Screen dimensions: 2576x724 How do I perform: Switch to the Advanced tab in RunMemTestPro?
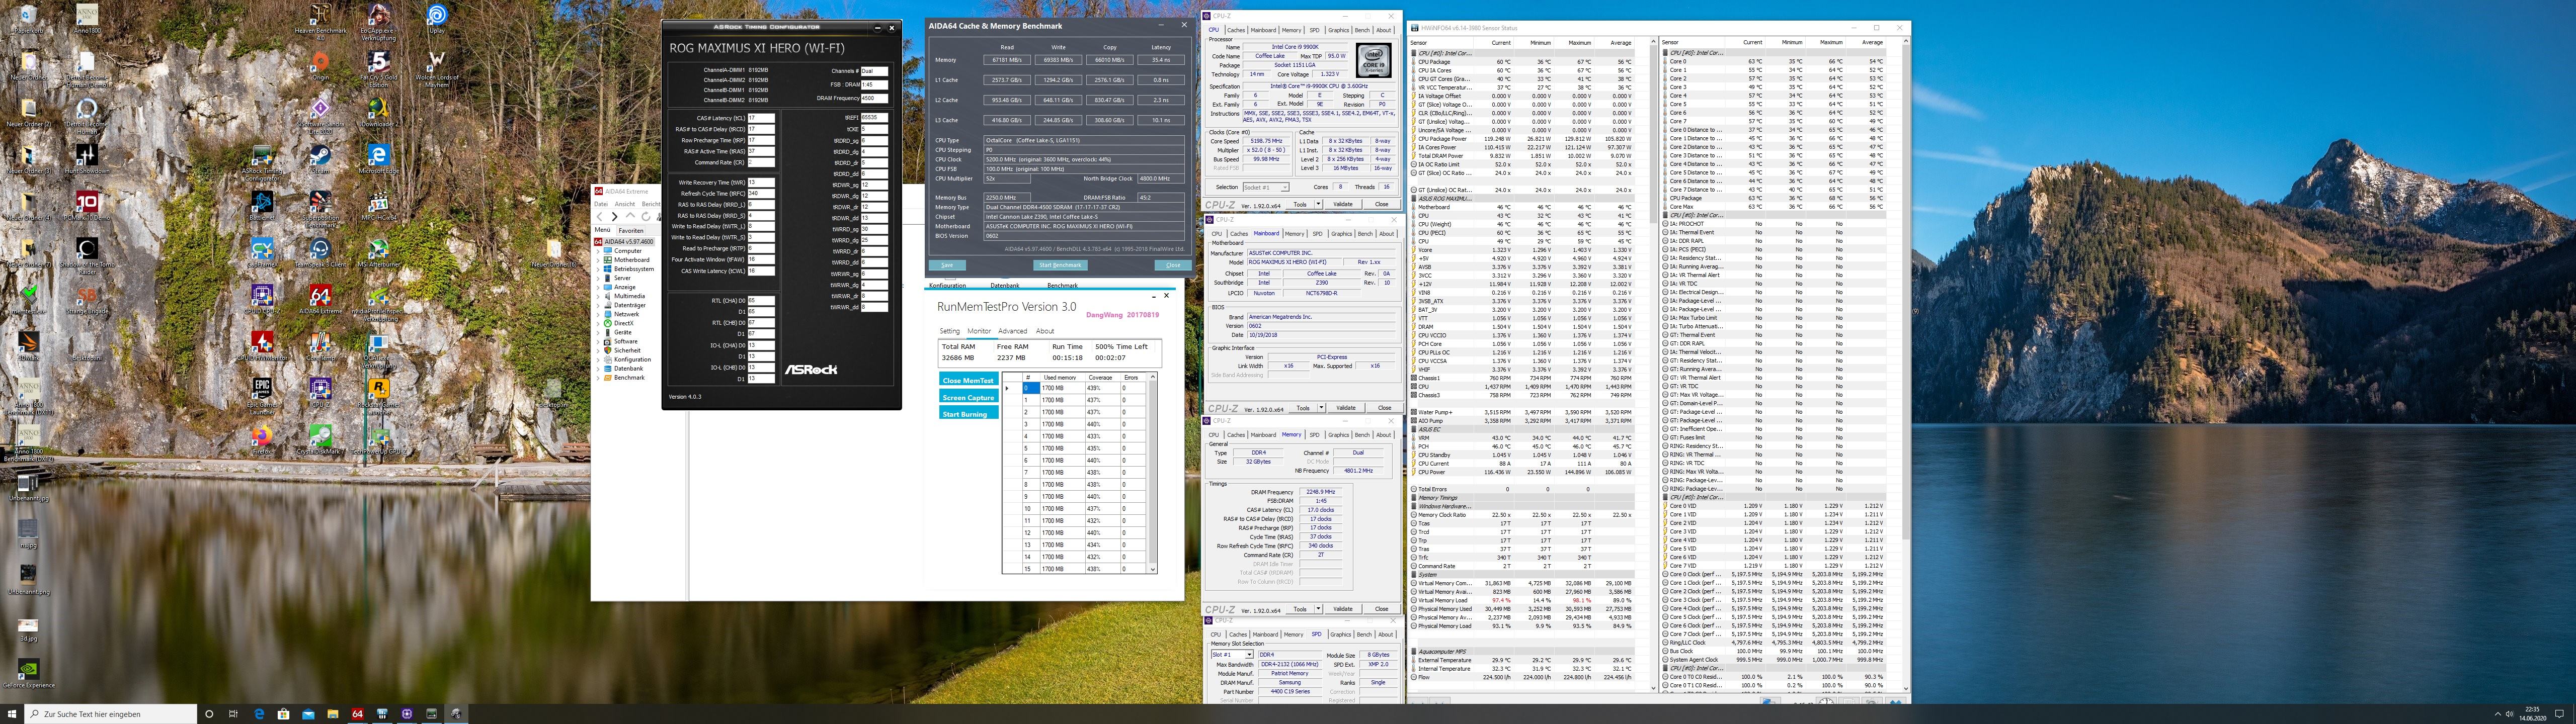click(x=1012, y=331)
